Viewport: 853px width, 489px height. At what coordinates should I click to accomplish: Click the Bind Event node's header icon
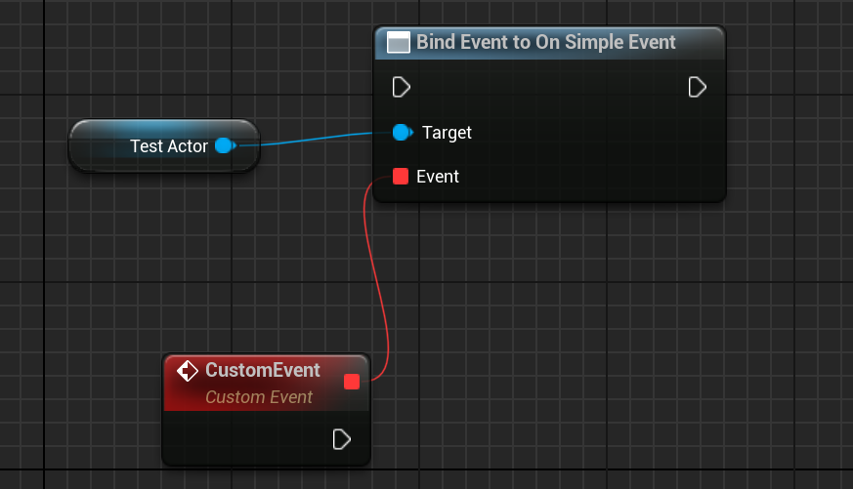click(398, 43)
